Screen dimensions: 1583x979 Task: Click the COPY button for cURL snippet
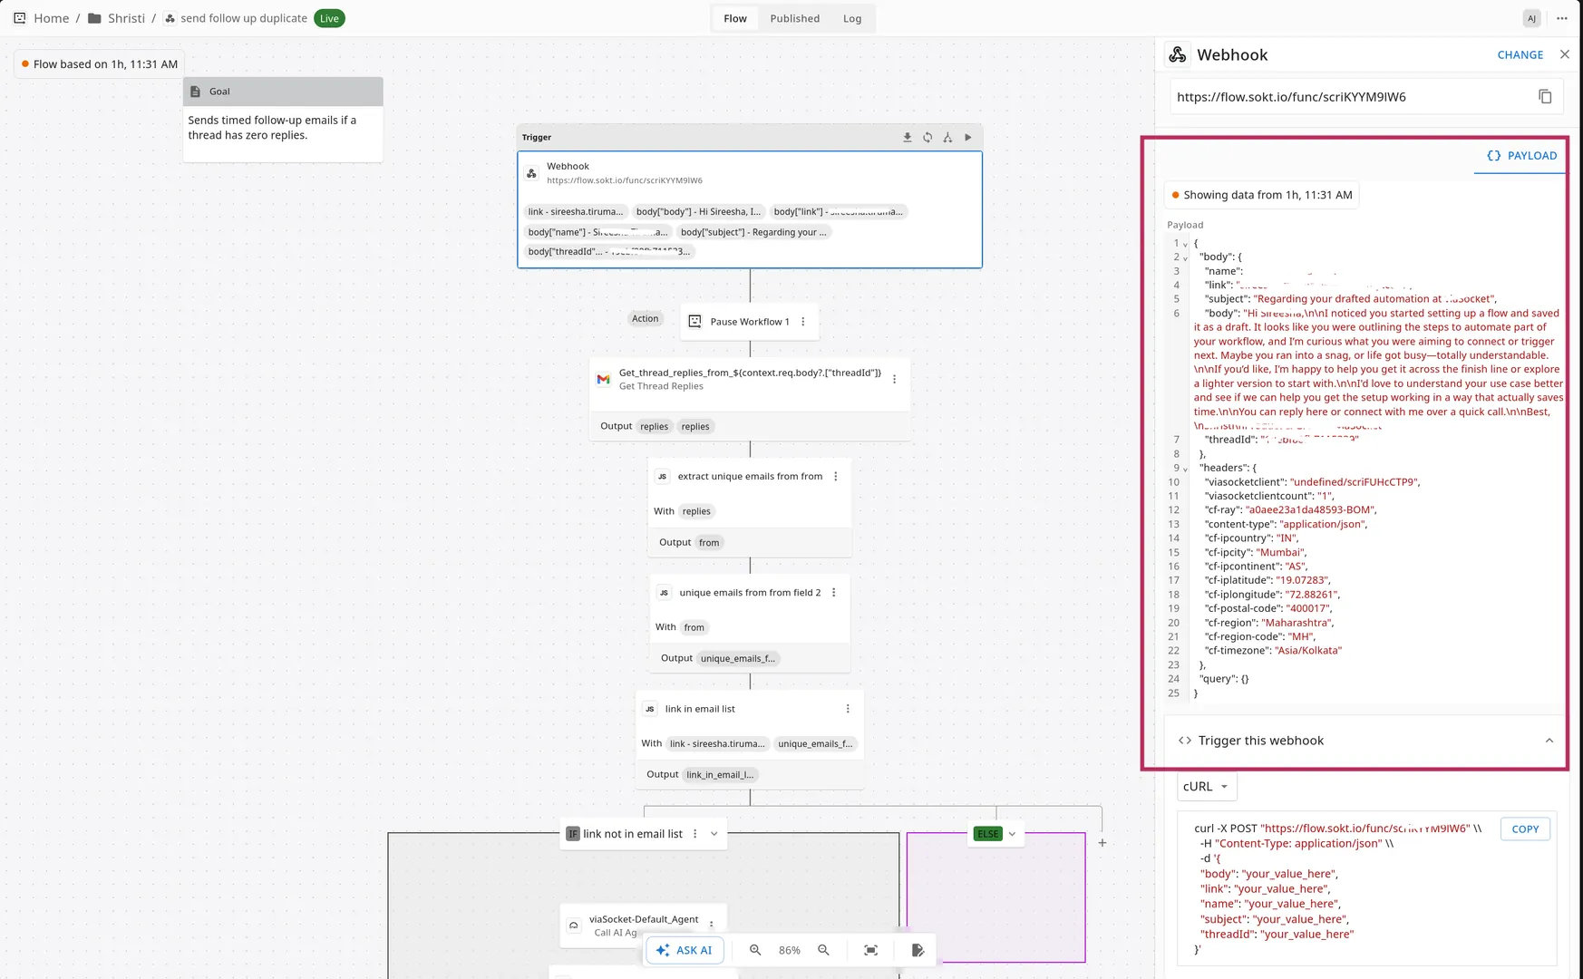pos(1525,829)
